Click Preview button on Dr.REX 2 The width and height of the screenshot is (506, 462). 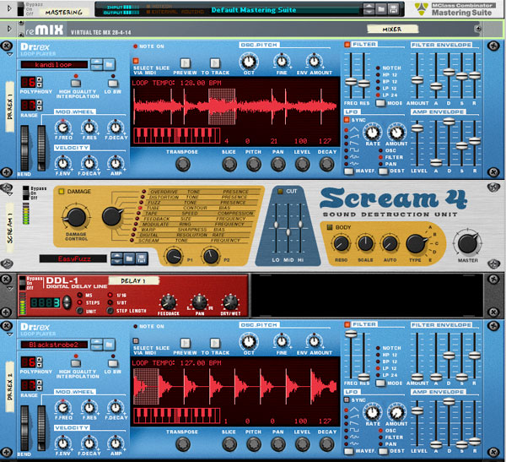(186, 343)
